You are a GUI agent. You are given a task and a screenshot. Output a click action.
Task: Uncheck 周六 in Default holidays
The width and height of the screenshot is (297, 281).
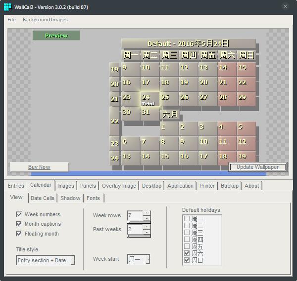(187, 253)
